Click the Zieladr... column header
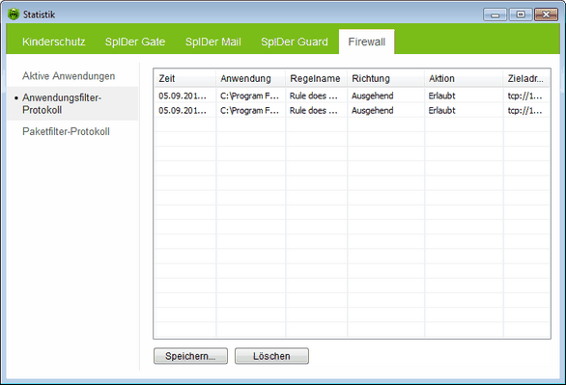This screenshot has height=385, width=566. (x=526, y=78)
